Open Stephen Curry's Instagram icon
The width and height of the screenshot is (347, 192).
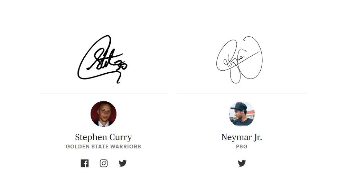click(x=104, y=163)
